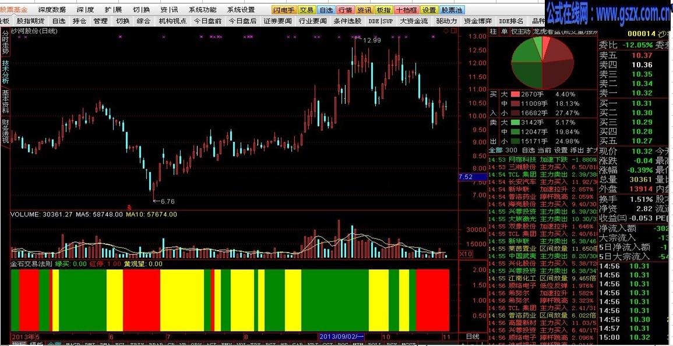Screen dimensions: 673x346
Task: Open DDE|SUP toolbar item
Action: [380, 20]
